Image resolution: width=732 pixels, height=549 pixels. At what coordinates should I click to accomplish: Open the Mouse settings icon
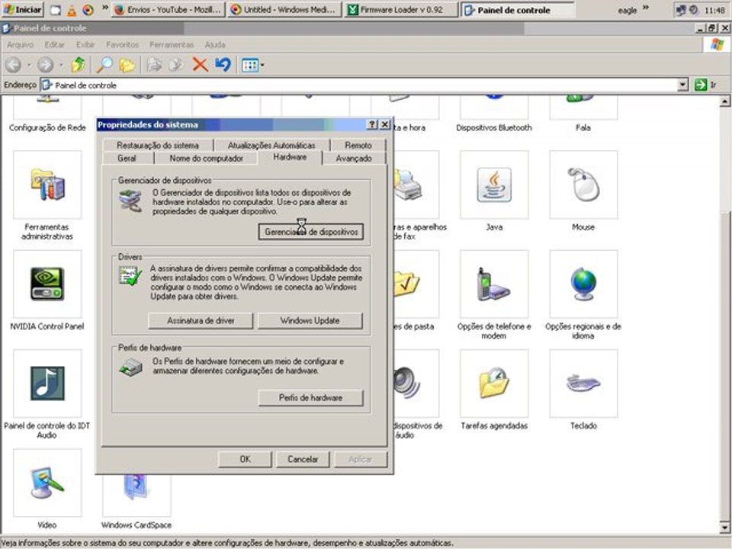click(583, 185)
